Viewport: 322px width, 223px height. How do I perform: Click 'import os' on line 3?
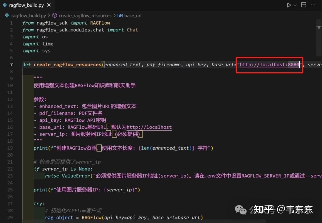[35, 37]
